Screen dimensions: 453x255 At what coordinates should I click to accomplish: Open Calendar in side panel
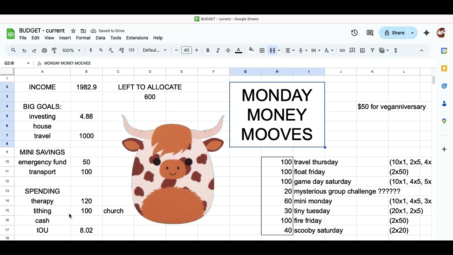point(444,51)
